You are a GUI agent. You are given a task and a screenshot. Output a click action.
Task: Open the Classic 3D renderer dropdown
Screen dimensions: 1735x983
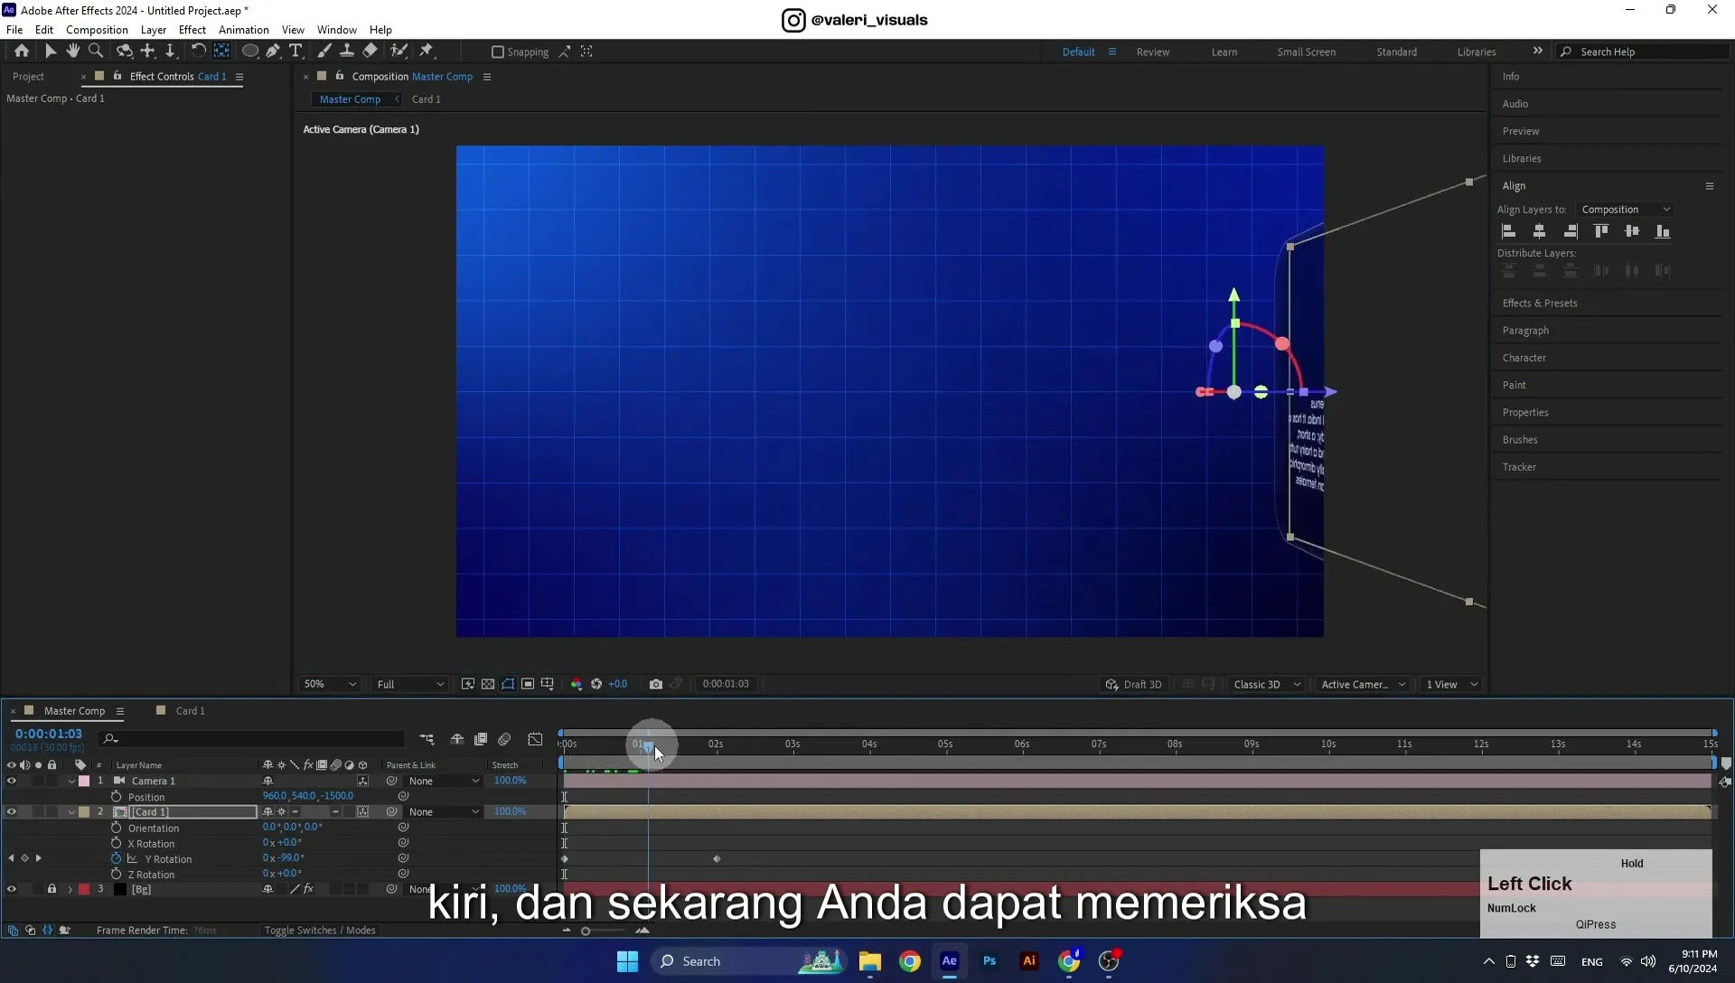pos(1267,684)
